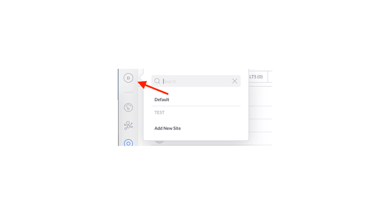The width and height of the screenshot is (375, 203).
Task: Click sidebar divider below the D icon
Action: 128,92
